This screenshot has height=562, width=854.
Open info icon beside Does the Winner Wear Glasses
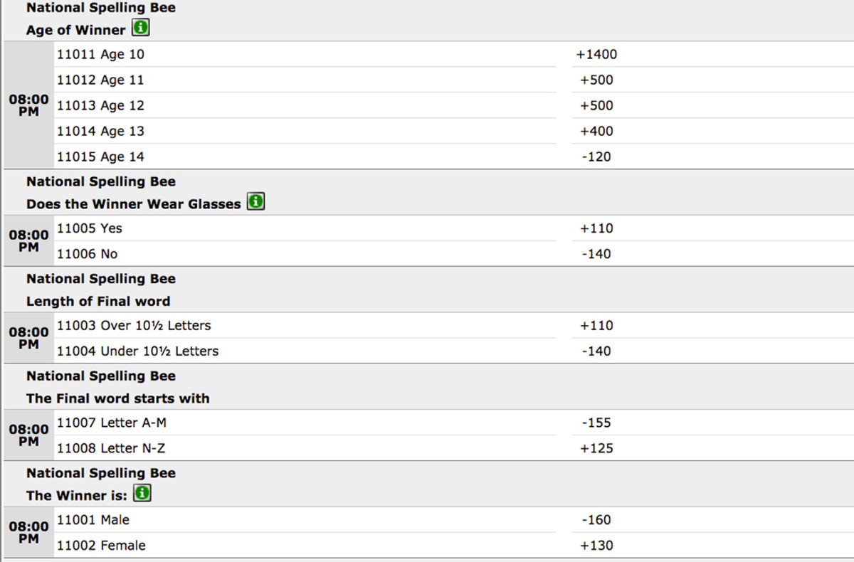(x=255, y=203)
